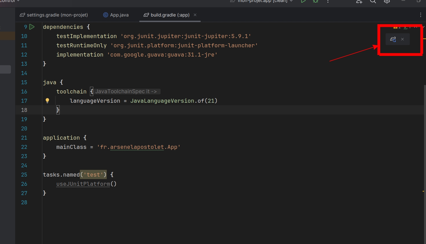Click 'implementation' on line 12
The height and width of the screenshot is (244, 426).
tap(80, 55)
